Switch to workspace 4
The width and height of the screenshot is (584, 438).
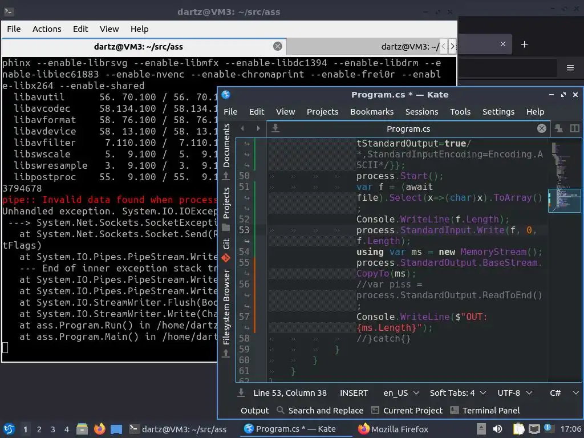coord(67,429)
